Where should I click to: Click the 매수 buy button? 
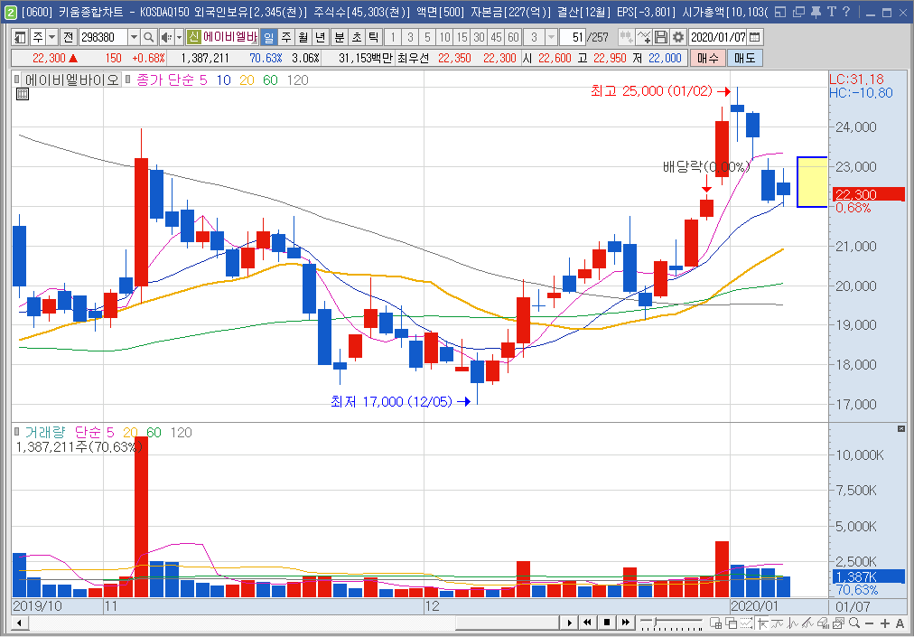708,59
